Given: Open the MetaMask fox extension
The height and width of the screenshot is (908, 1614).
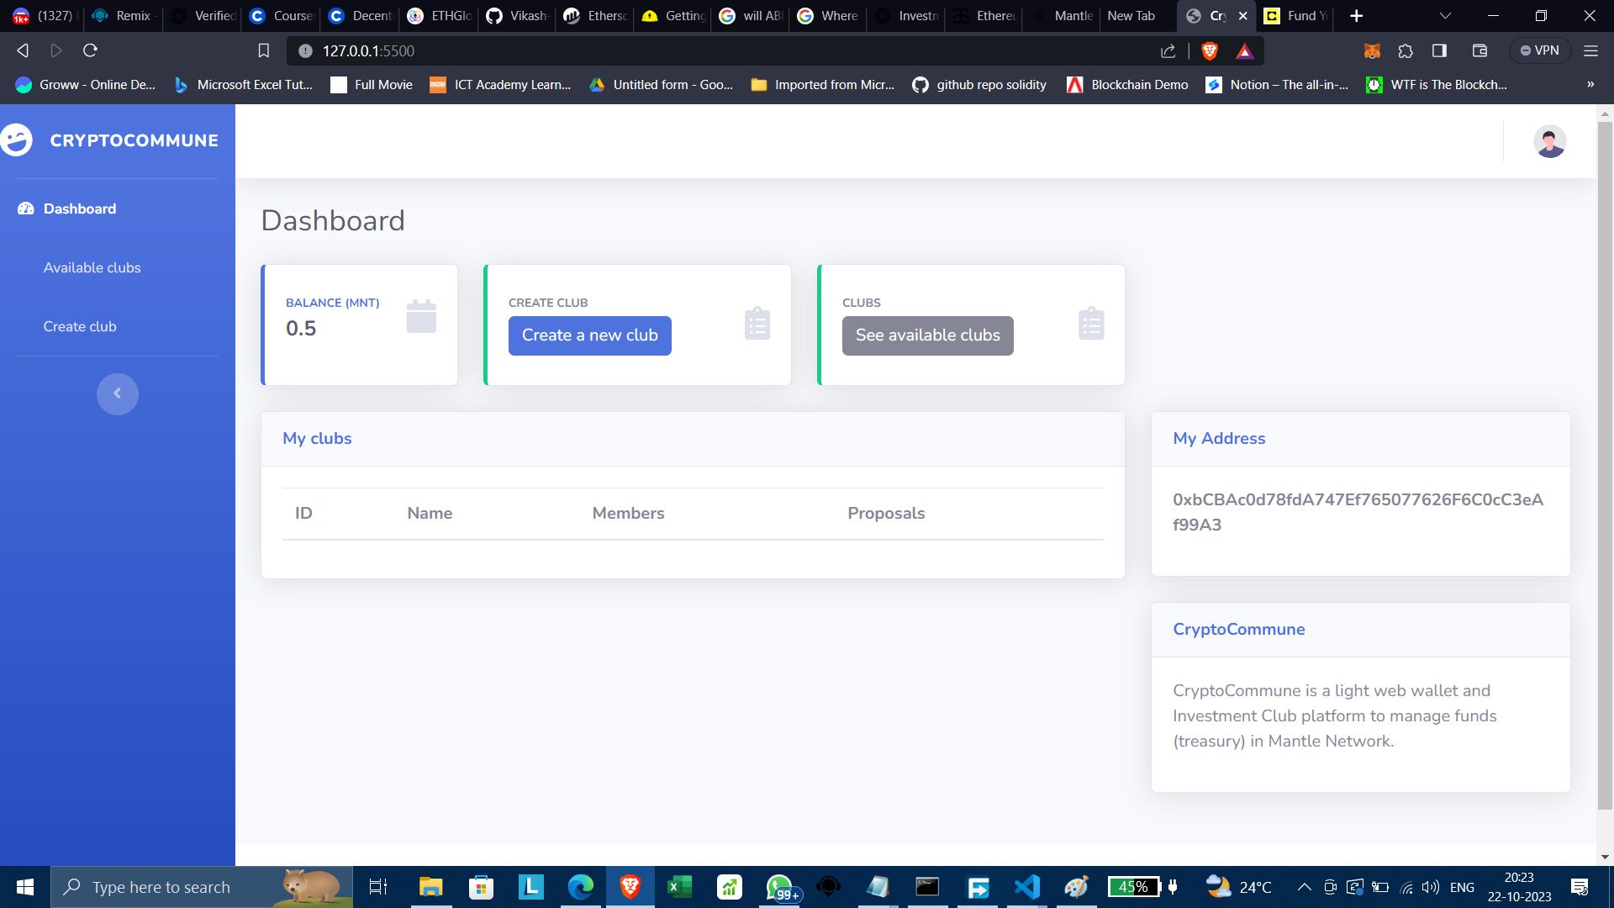Looking at the screenshot, I should pyautogui.click(x=1372, y=50).
